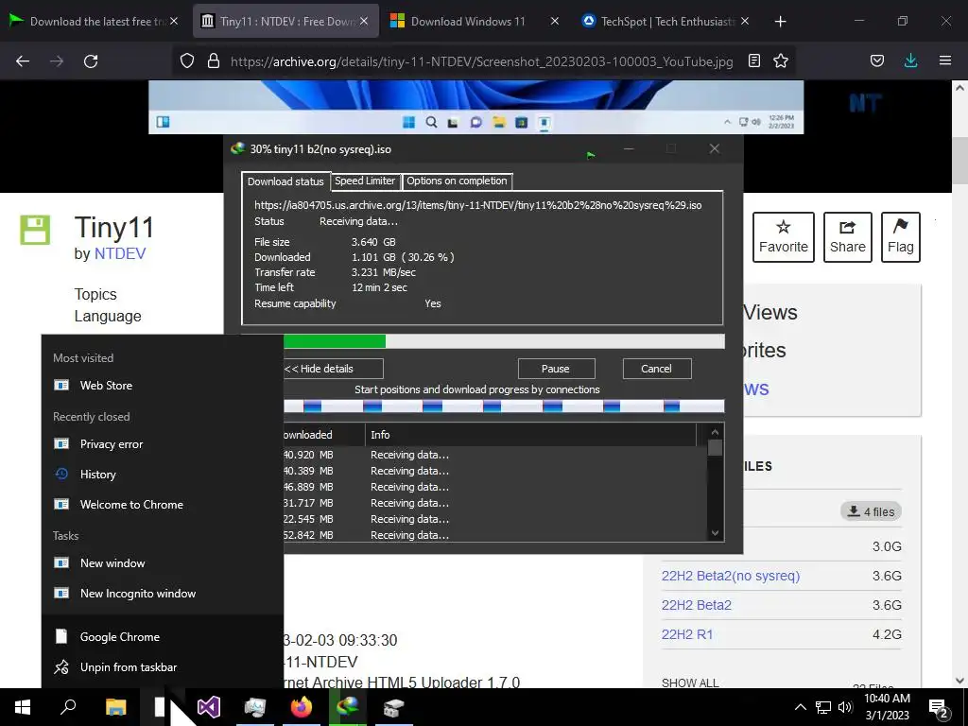This screenshot has width=968, height=726.
Task: Open 22H2 Beta2(no sysreq) download link
Action: coord(731,576)
